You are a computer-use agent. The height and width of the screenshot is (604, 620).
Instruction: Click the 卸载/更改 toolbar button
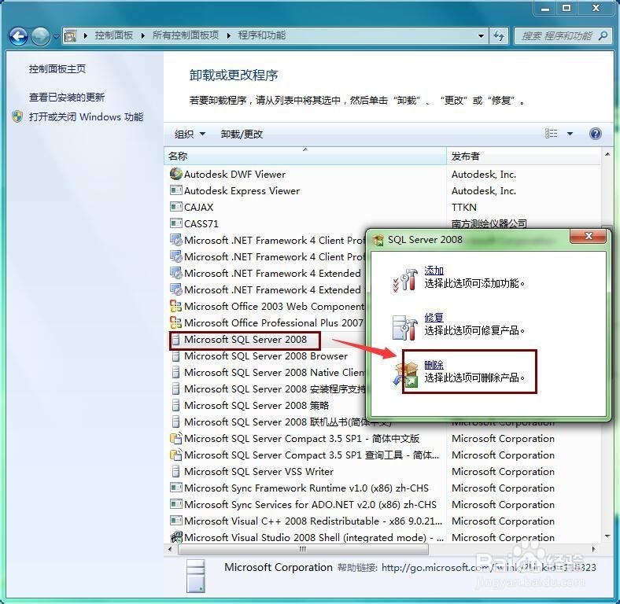tap(242, 134)
